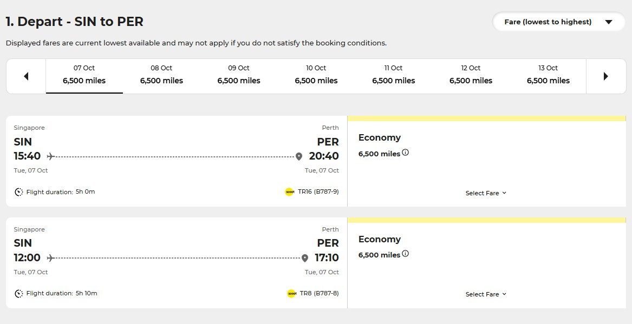The height and width of the screenshot is (324, 632).
Task: Pick the 10 Oct date tab
Action: coord(316,75)
